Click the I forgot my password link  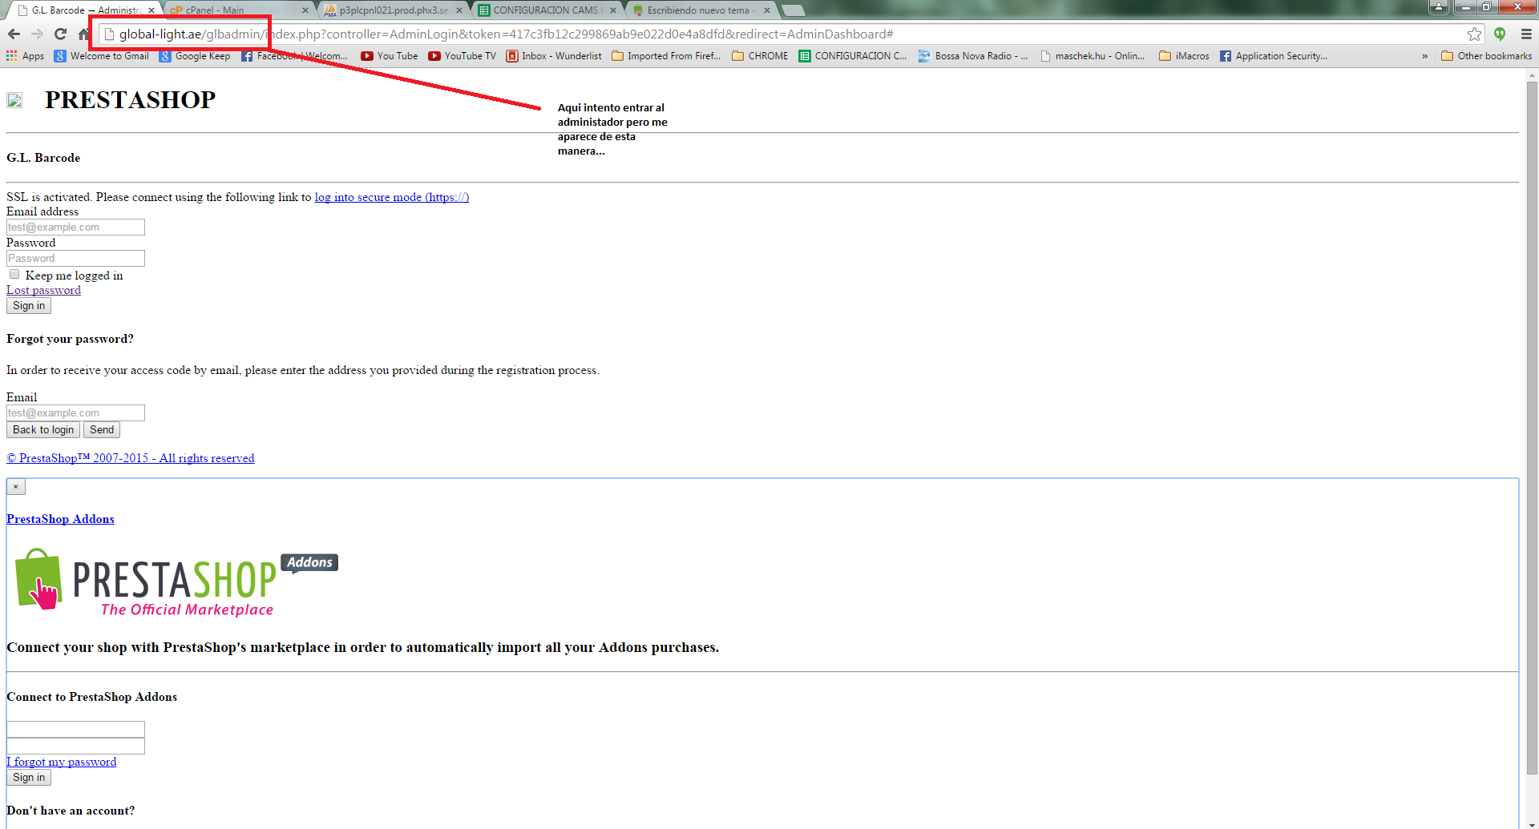pos(62,763)
